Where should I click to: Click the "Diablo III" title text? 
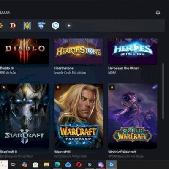7,68
